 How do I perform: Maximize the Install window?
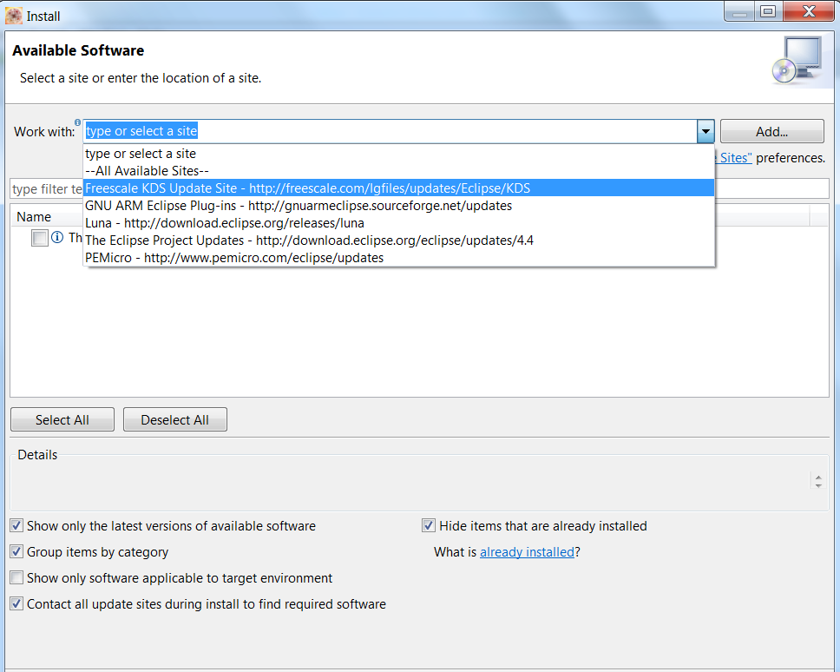[x=768, y=11]
